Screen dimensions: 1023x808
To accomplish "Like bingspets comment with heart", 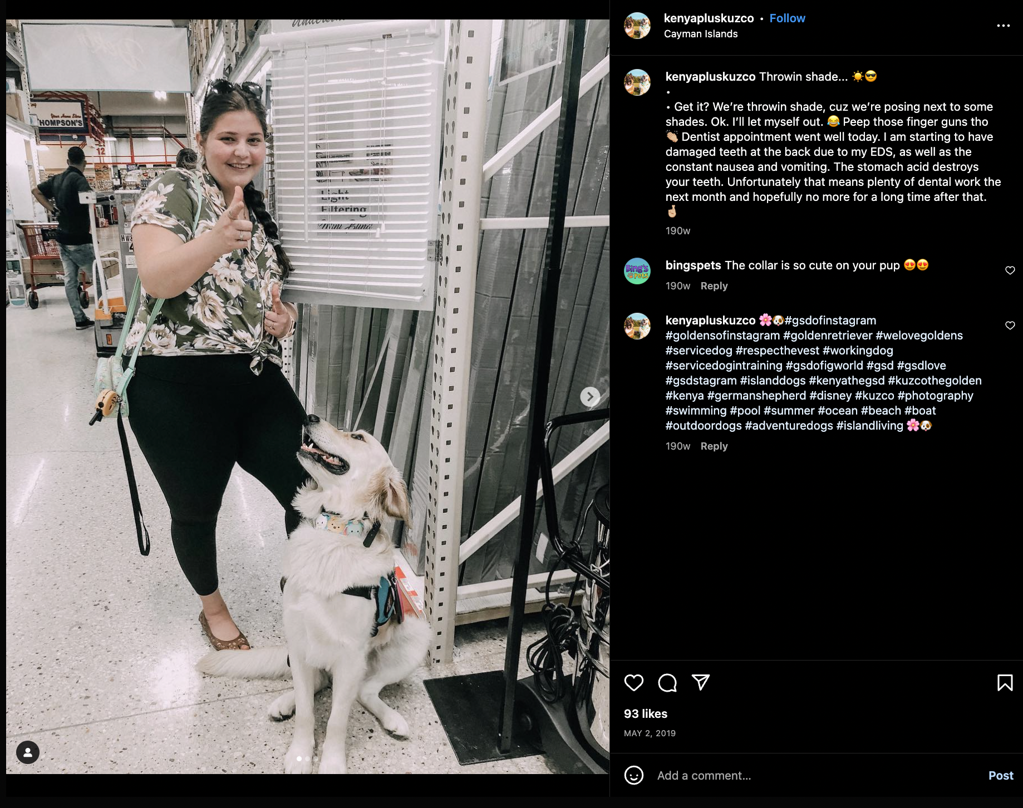I will 1010,270.
